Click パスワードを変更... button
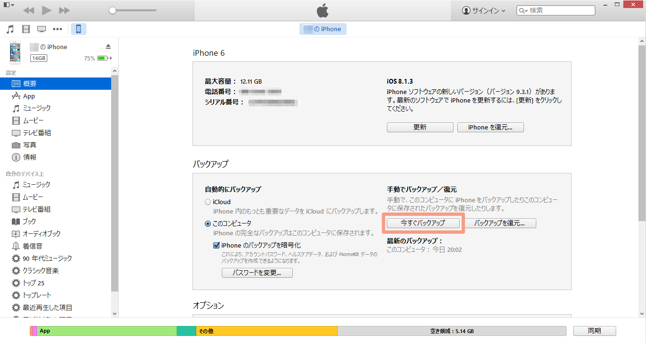 point(257,273)
